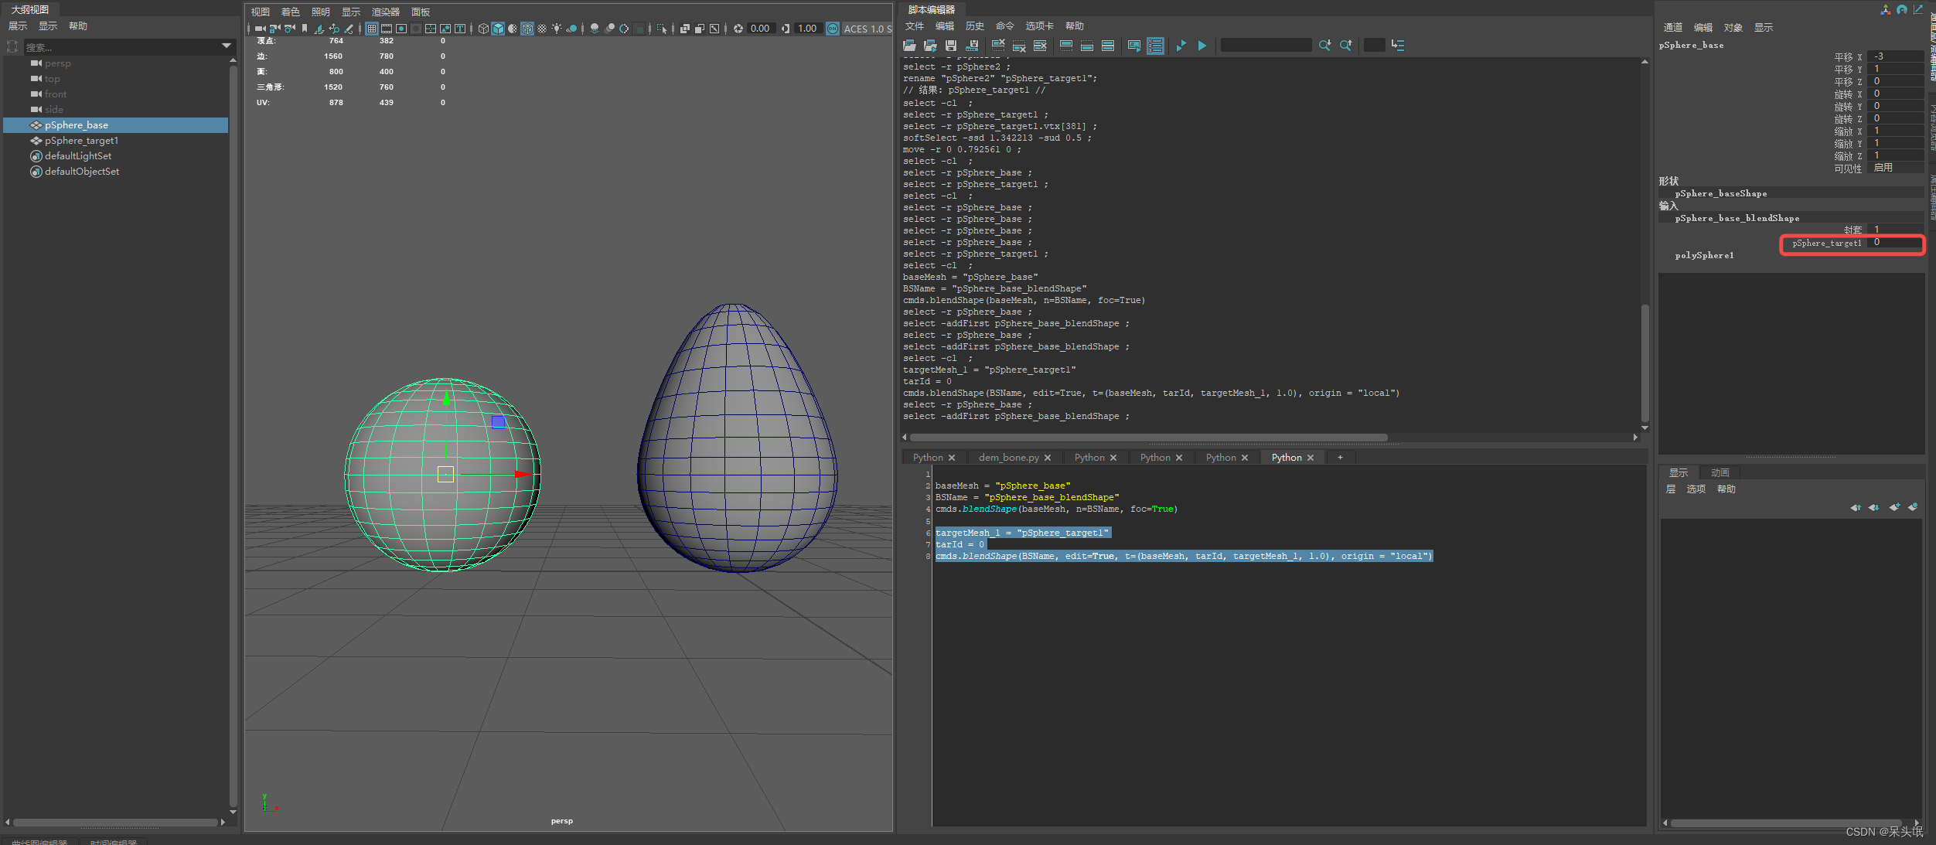Image resolution: width=1936 pixels, height=845 pixels.
Task: Click the Open Script folder icon
Action: [909, 46]
